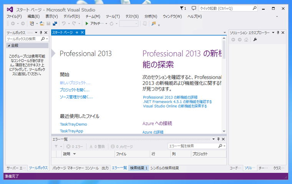Open the Error List window position dropdown
The image size is (292, 184).
point(214,139)
